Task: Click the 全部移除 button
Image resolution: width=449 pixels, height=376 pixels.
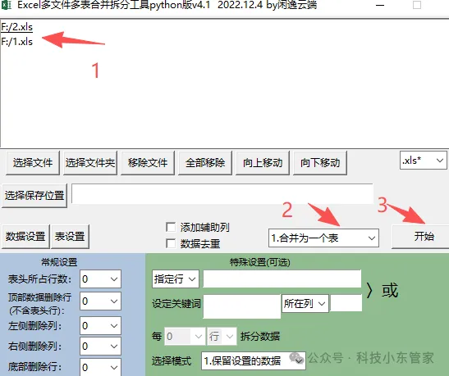Action: (205, 163)
